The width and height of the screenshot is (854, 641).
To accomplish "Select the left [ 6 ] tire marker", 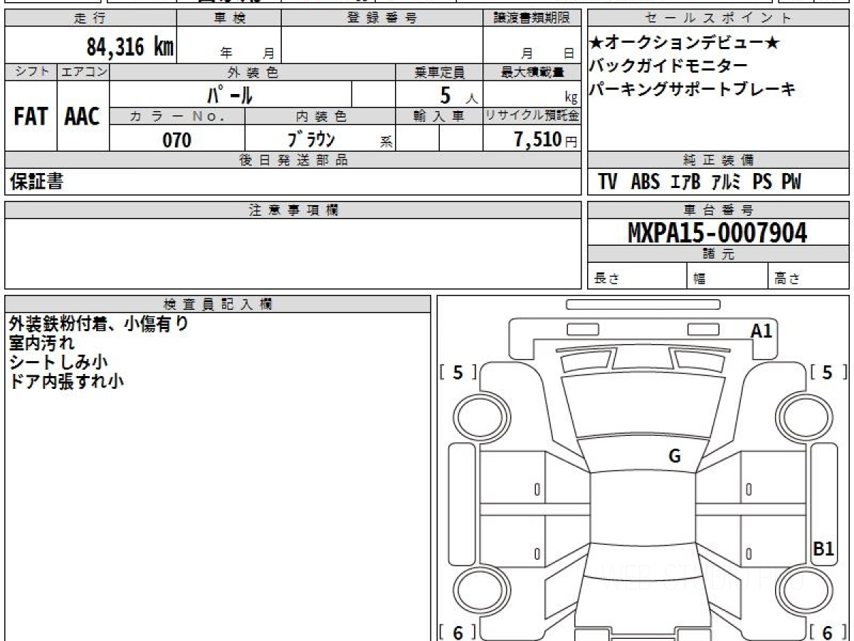I will pyautogui.click(x=458, y=632).
